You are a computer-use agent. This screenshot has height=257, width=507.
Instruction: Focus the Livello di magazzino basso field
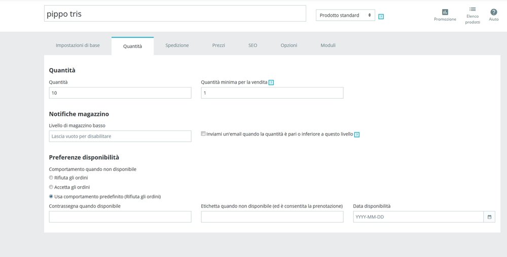point(120,136)
